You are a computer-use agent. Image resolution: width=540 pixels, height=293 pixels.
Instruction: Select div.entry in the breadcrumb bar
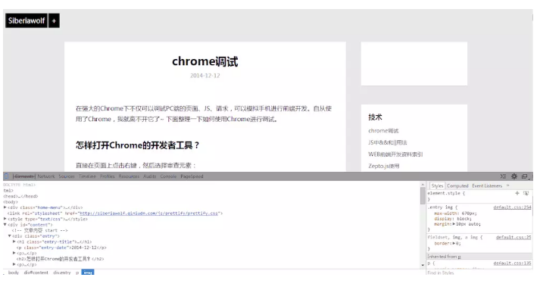[x=62, y=273]
